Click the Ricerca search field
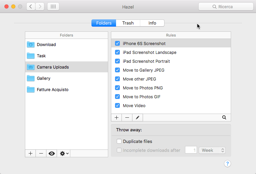Image resolution: width=256 pixels, height=174 pixels. (x=226, y=7)
